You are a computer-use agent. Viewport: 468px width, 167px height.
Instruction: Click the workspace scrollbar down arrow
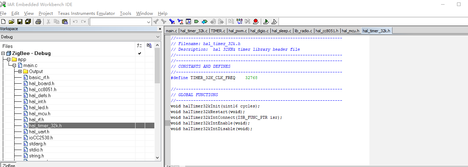(x=158, y=158)
